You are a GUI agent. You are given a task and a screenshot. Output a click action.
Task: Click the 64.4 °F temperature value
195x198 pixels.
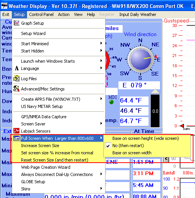[134, 101]
